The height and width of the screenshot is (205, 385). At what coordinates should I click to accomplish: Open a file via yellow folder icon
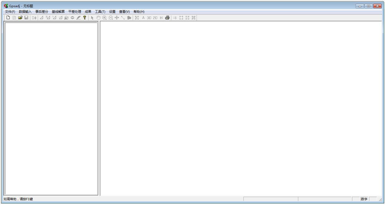coord(20,18)
